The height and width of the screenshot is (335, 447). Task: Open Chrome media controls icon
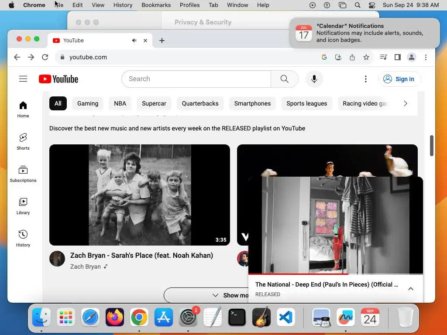pos(383,57)
